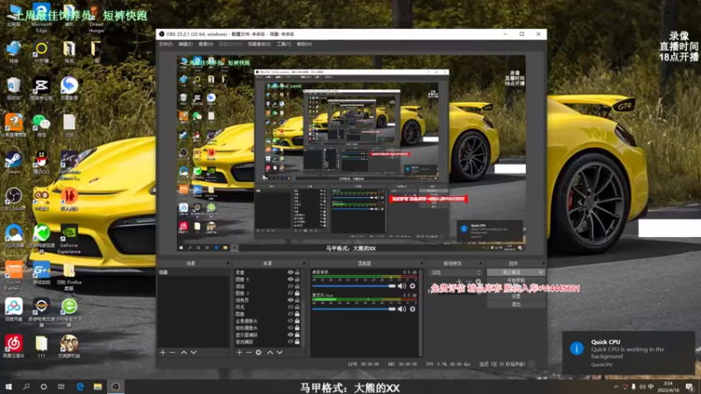Move scene up with Scenes panel arrow
The height and width of the screenshot is (394, 701).
184,353
